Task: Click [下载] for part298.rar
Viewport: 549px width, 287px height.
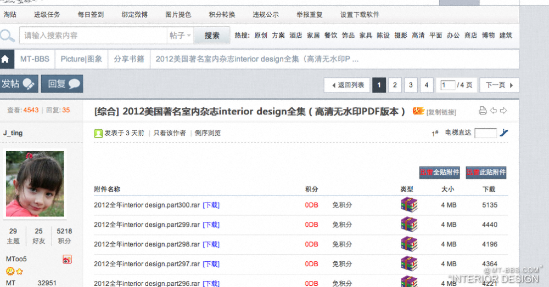Action: [x=211, y=244]
